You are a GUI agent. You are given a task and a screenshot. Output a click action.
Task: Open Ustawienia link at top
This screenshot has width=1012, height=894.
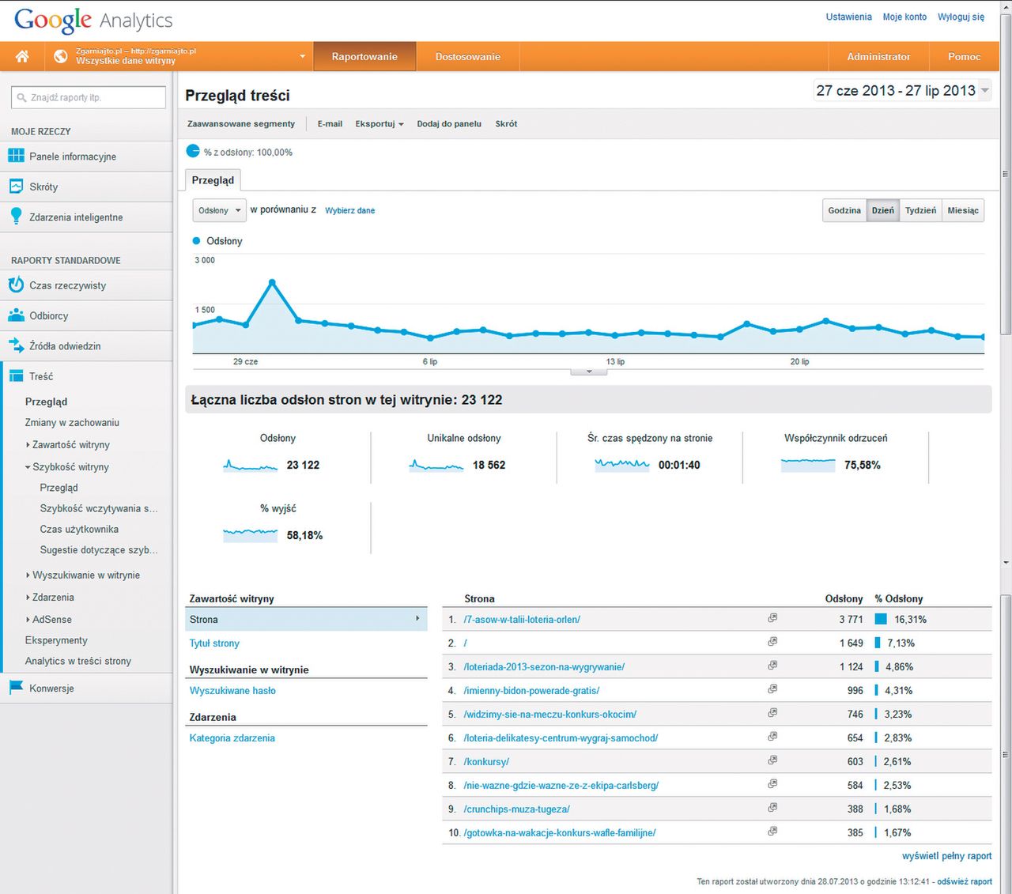pos(849,17)
